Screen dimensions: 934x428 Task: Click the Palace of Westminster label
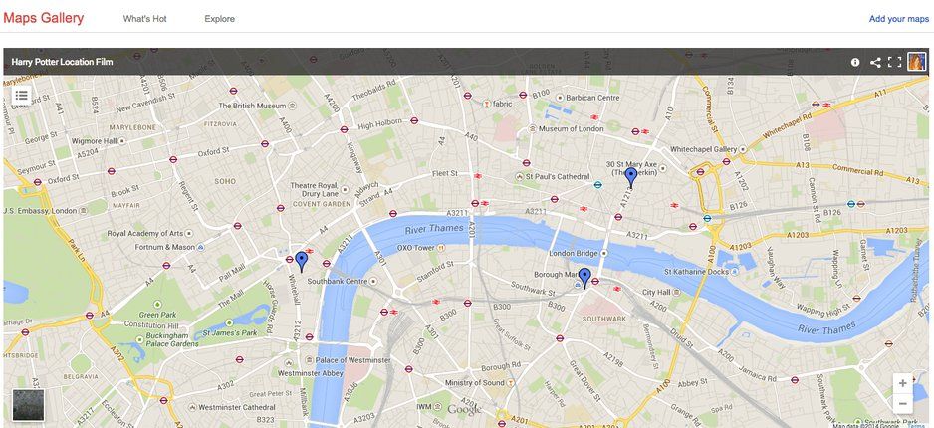(352, 360)
